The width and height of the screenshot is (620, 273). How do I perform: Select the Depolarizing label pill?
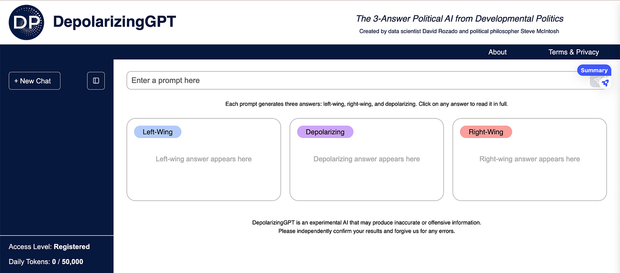coord(325,132)
